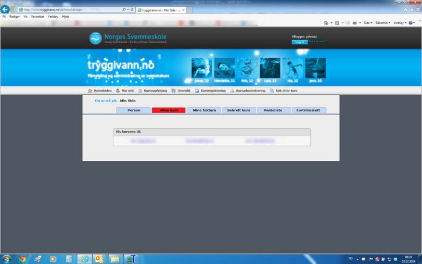Expand the feeds dropdown arrow
The height and width of the screenshot is (264, 422).
(x=342, y=23)
